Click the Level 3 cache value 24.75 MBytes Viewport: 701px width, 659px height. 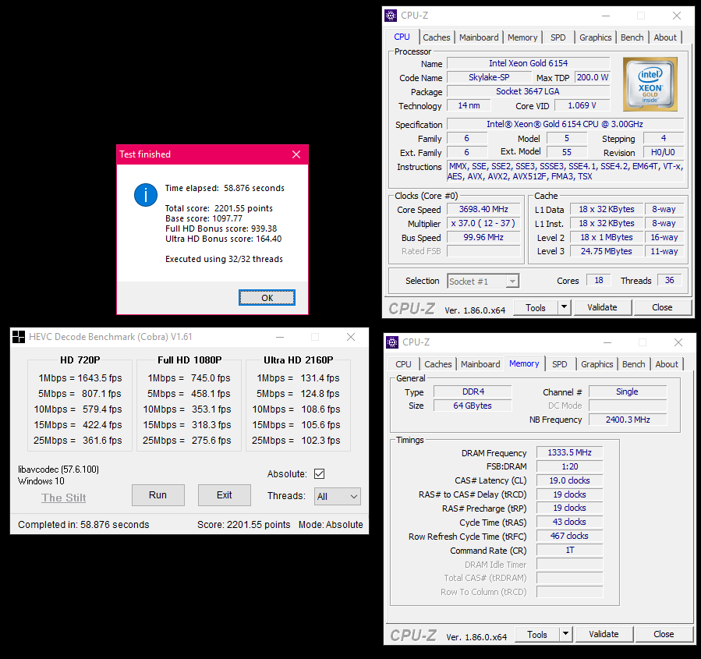[x=607, y=251]
